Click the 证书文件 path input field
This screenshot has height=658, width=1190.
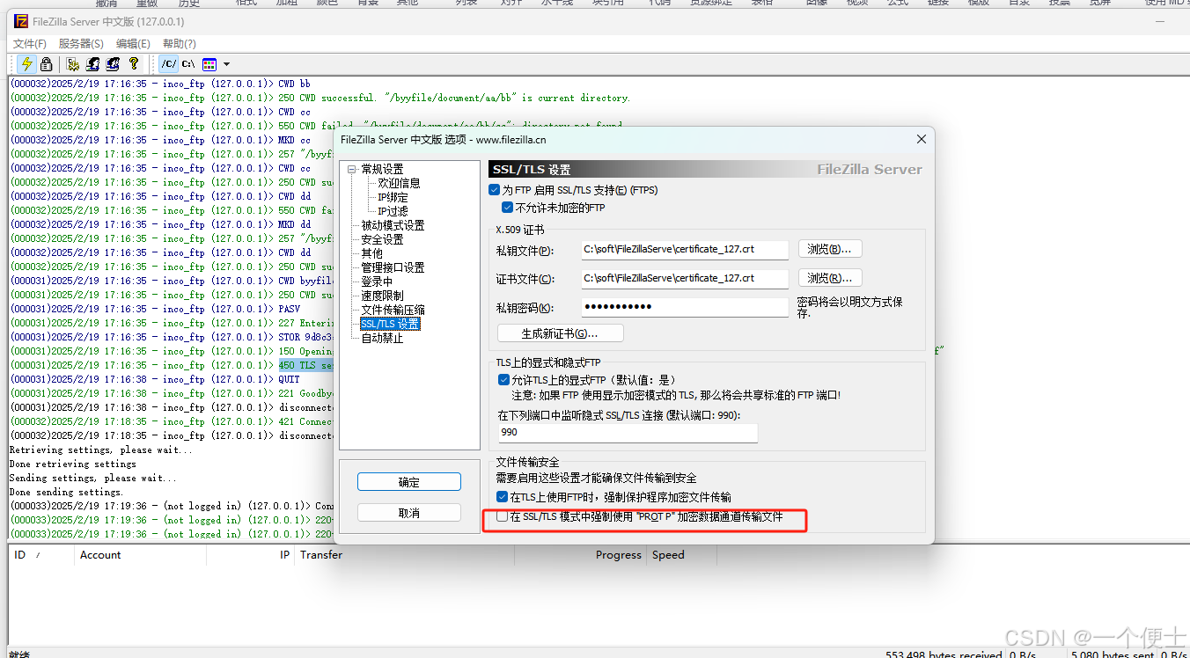pos(685,279)
